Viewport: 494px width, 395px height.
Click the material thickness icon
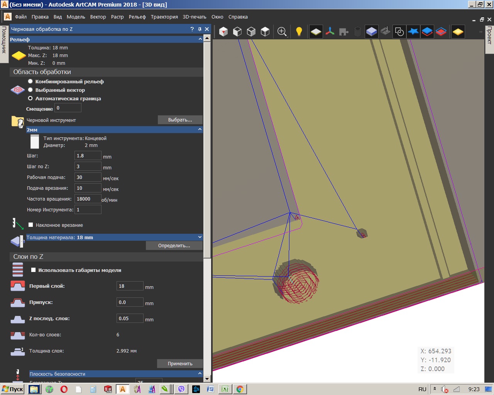click(18, 241)
